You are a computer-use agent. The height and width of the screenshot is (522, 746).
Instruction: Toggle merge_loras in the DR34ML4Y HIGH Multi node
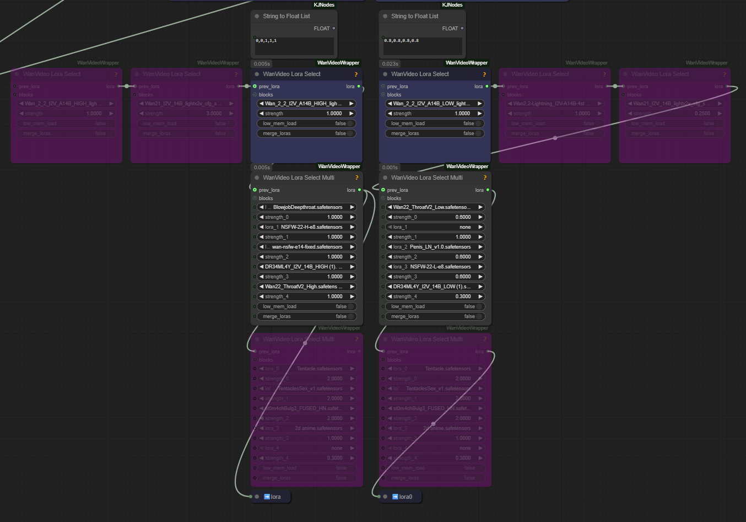[x=306, y=316]
